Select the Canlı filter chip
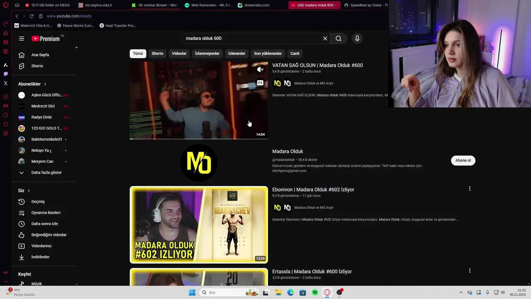 tap(295, 54)
